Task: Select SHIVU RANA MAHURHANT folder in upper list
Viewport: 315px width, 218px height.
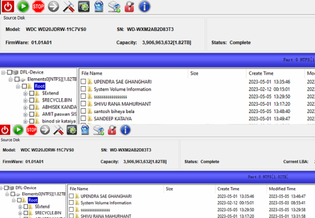Action: click(x=122, y=104)
